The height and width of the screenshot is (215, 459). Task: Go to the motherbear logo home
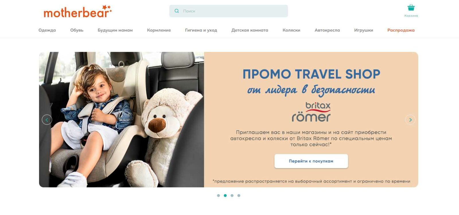(x=77, y=12)
